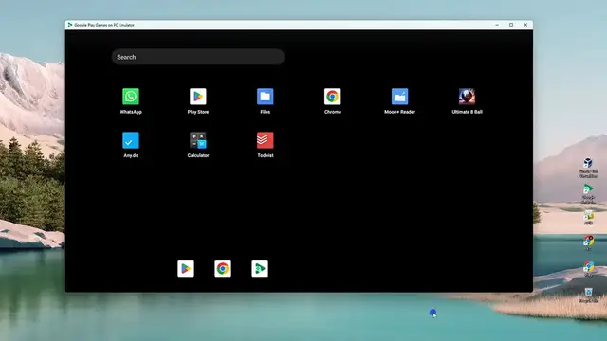Minimize the Google Play Games emulator window
The width and height of the screenshot is (607, 341).
point(497,25)
